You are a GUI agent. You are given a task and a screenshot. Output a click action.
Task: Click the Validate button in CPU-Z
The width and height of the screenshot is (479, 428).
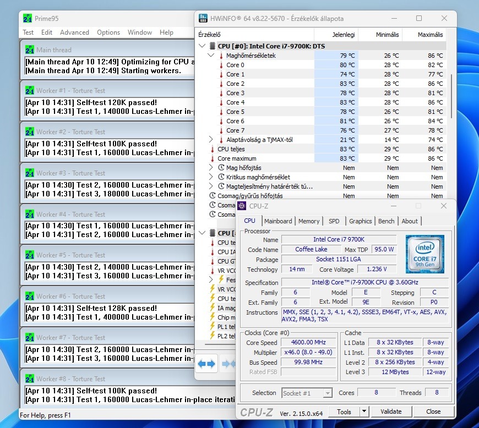(391, 411)
